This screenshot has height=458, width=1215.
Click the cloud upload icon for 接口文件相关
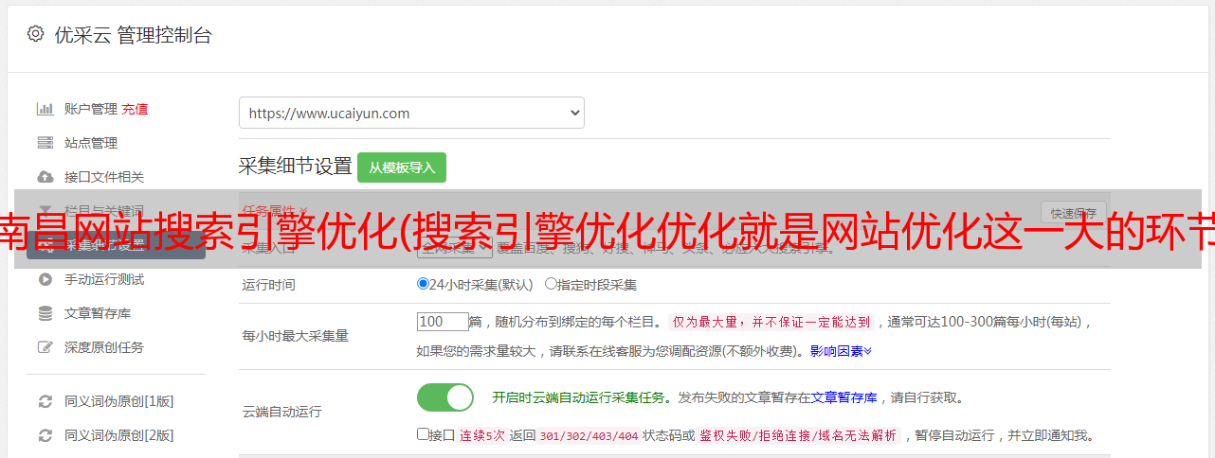coord(45,177)
